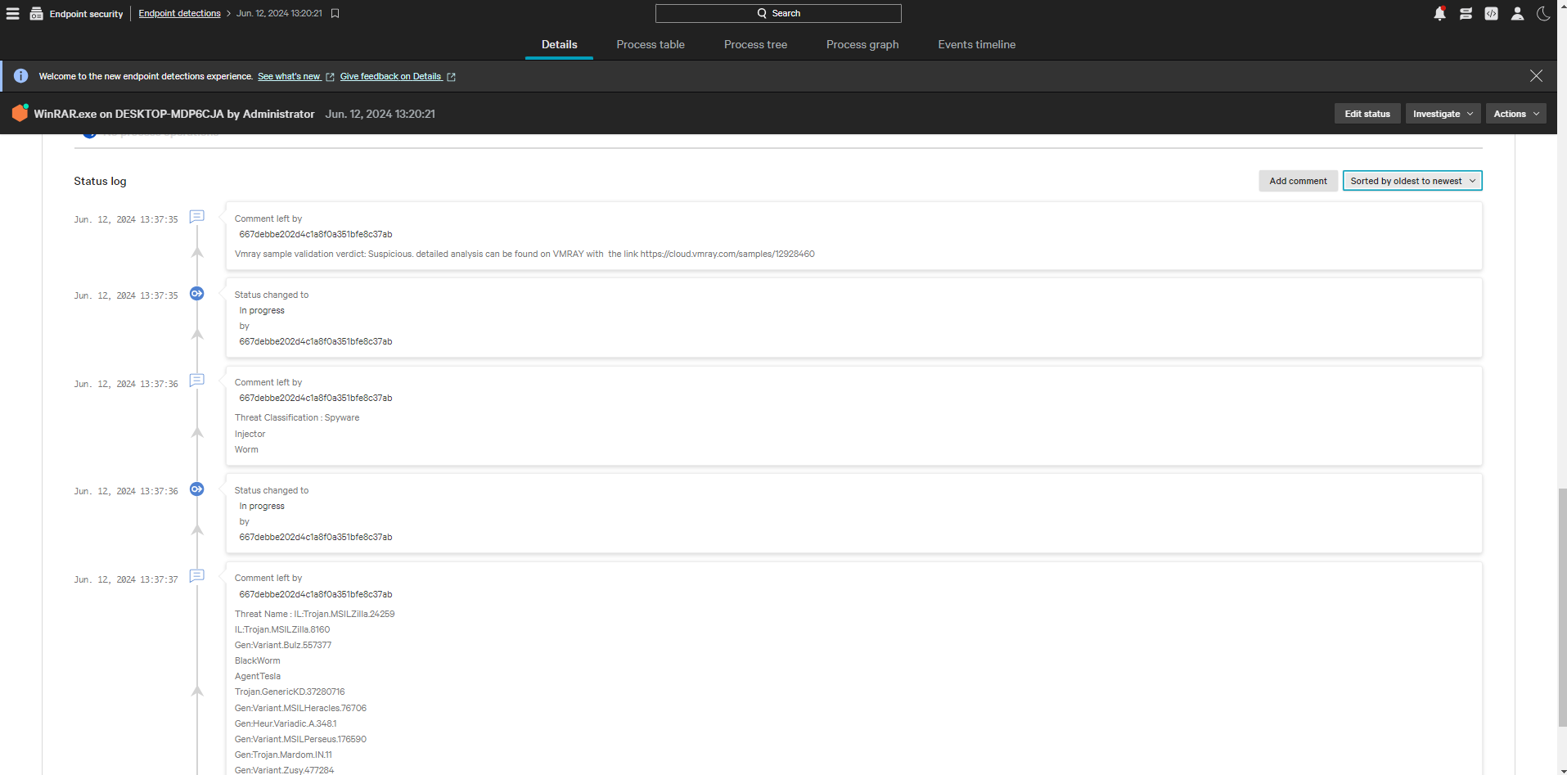The height and width of the screenshot is (775, 1567).
Task: Click the status change icon at 13:37:35
Action: point(196,293)
